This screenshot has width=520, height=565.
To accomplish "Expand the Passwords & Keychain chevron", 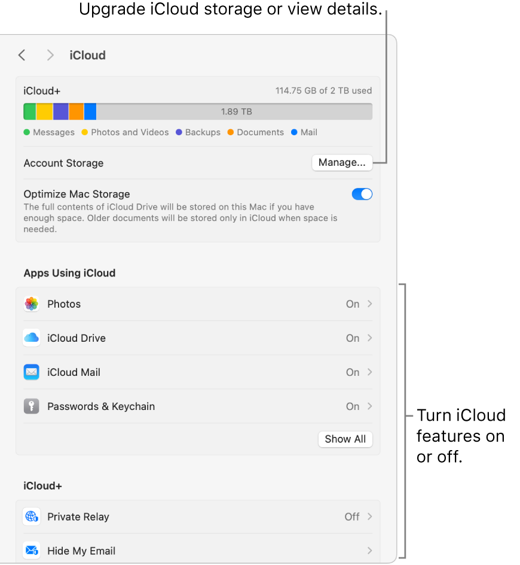I will pos(369,406).
